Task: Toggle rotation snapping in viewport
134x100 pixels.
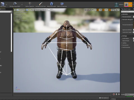Action: coord(103,10)
